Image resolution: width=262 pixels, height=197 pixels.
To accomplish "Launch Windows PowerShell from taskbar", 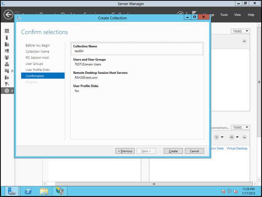I will [x=28, y=191].
